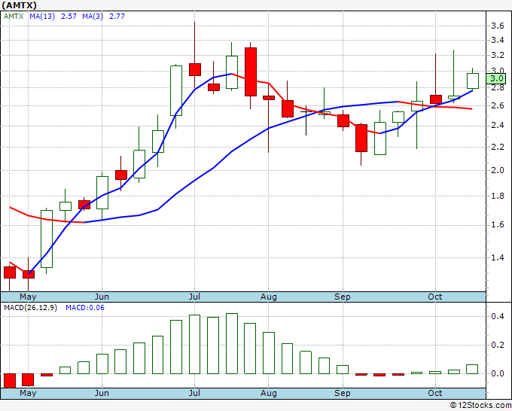This screenshot has width=512, height=411.
Task: Click Jun on the price chart time axis
Action: [102, 297]
